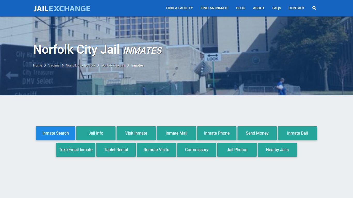The width and height of the screenshot is (353, 198).
Task: Follow the Norfolk city, Norfolk breadcrumb
Action: [81, 65]
